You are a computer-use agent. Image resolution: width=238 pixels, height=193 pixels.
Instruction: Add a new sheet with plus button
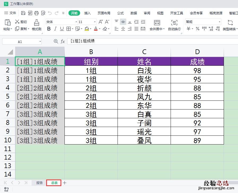(64, 183)
